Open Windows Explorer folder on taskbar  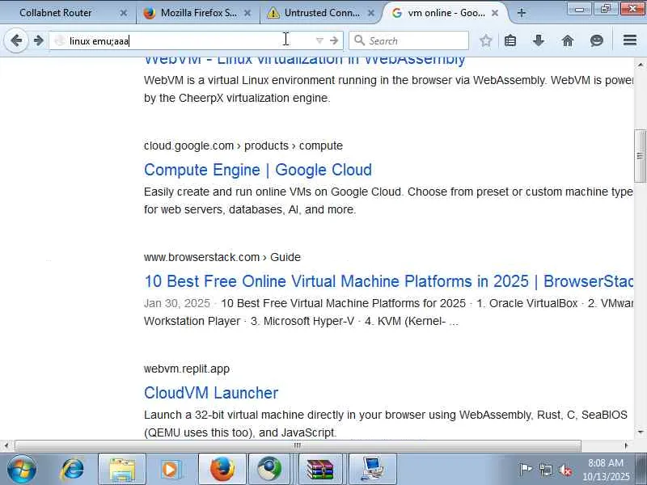[x=122, y=470]
